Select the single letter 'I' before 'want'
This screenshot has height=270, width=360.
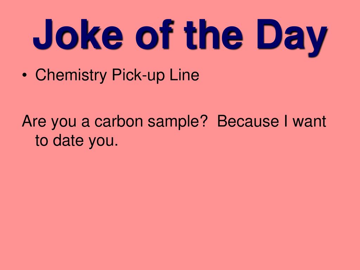[285, 121]
